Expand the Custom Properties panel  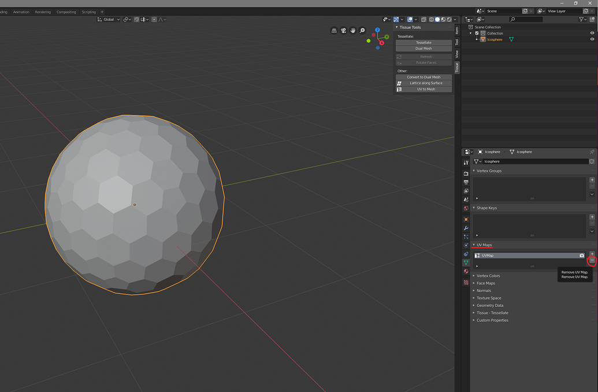coord(474,320)
